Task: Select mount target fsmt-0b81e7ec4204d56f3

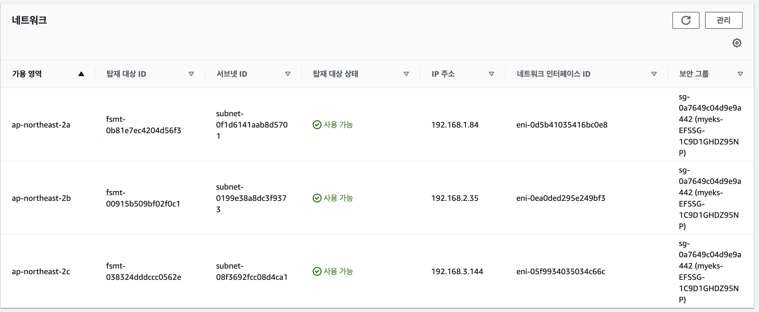Action: (x=143, y=125)
